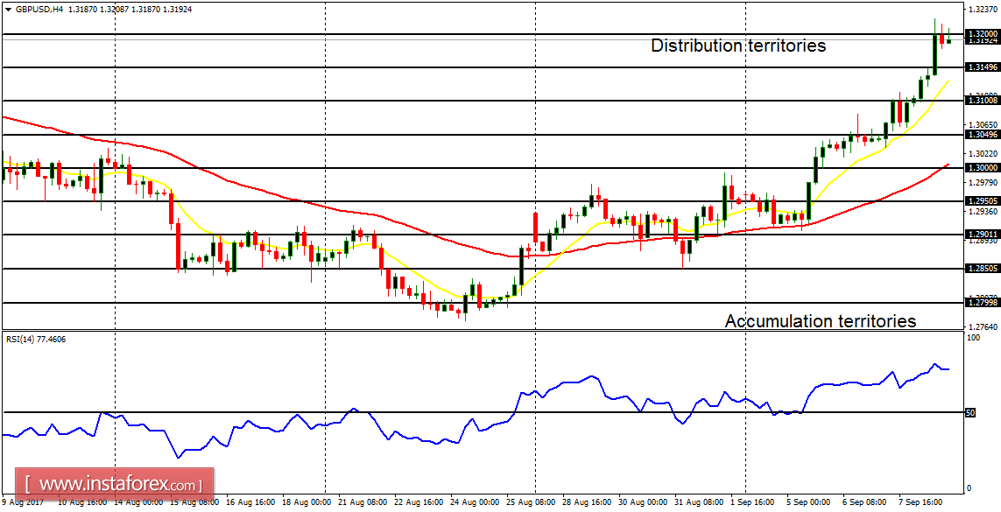
Task: Click the 1.30000 round-number price label
Action: point(978,166)
